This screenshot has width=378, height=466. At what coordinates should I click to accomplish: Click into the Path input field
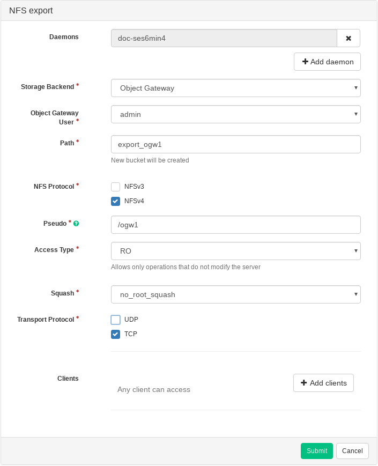point(235,144)
